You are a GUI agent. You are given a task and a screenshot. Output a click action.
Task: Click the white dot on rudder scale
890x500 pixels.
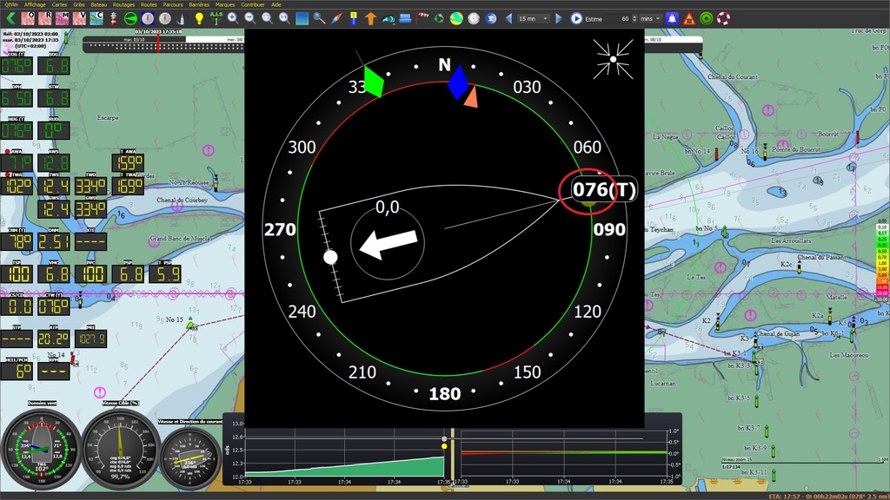pyautogui.click(x=330, y=257)
